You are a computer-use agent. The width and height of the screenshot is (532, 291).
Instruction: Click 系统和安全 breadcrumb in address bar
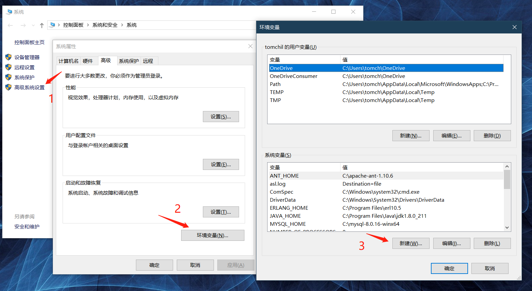pos(105,25)
